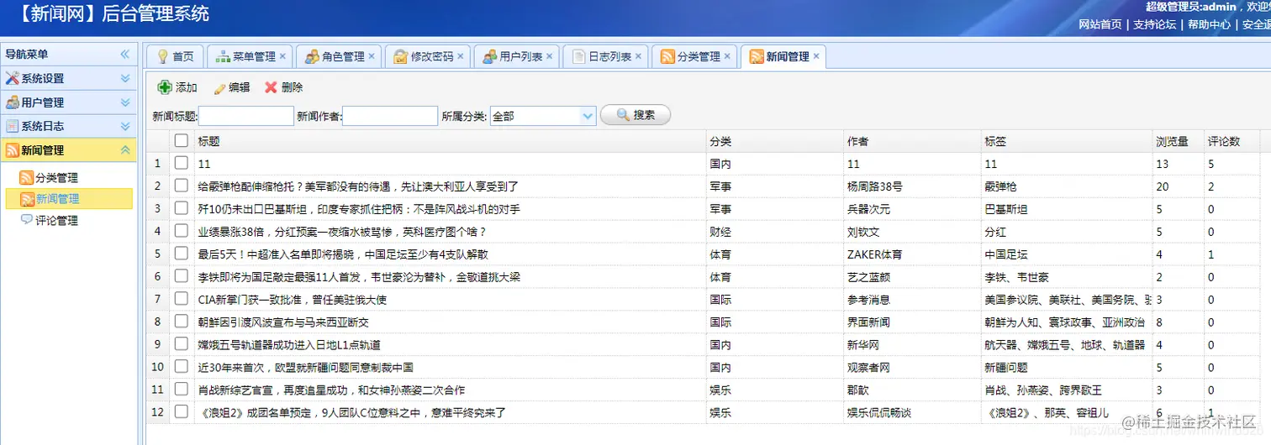Switch to the 首页 tab
Screen dimensions: 1271x445
pyautogui.click(x=175, y=56)
